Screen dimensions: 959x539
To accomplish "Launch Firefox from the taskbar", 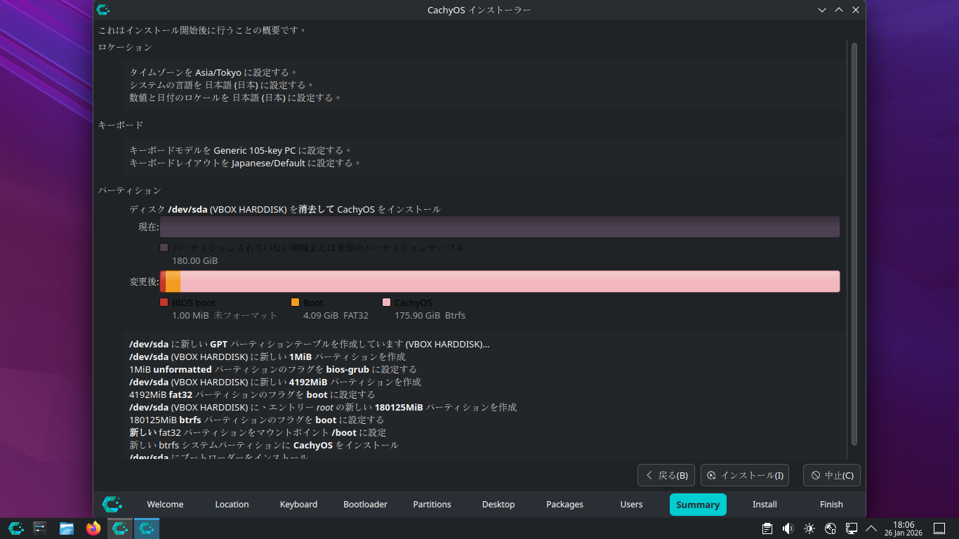I will [x=93, y=528].
